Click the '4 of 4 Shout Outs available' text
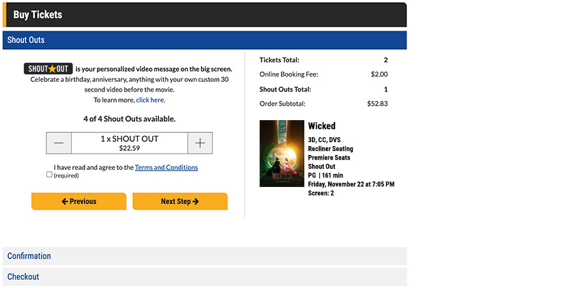The image size is (580, 288). tap(130, 119)
